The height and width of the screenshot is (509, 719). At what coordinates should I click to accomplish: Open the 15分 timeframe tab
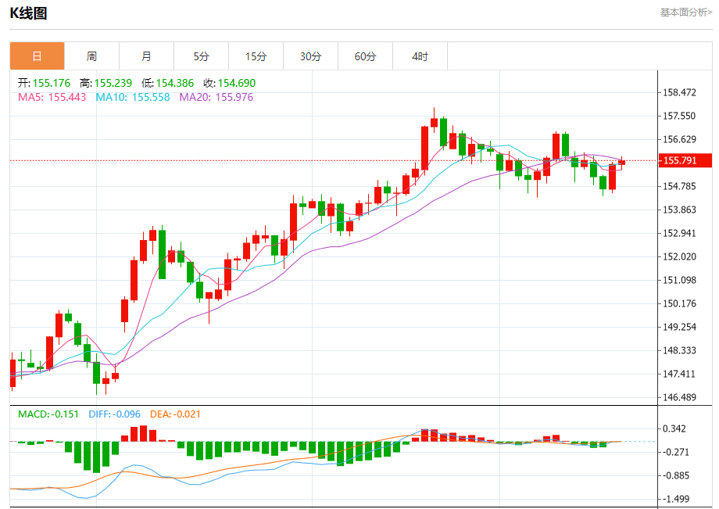(256, 56)
